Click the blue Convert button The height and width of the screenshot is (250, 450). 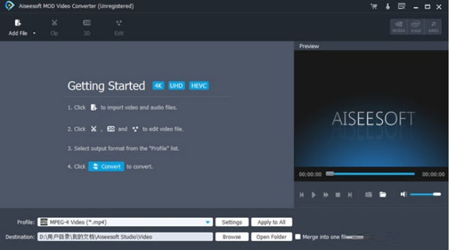[106, 166]
